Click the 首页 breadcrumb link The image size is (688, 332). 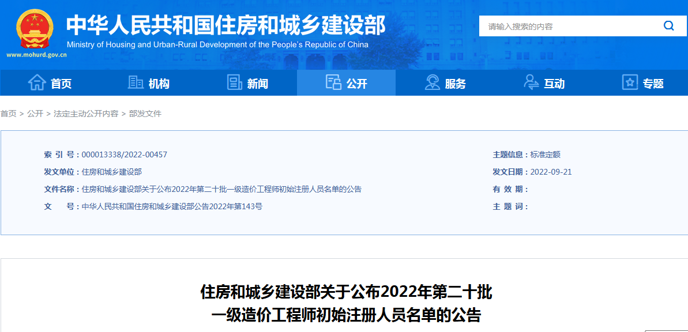pyautogui.click(x=8, y=114)
